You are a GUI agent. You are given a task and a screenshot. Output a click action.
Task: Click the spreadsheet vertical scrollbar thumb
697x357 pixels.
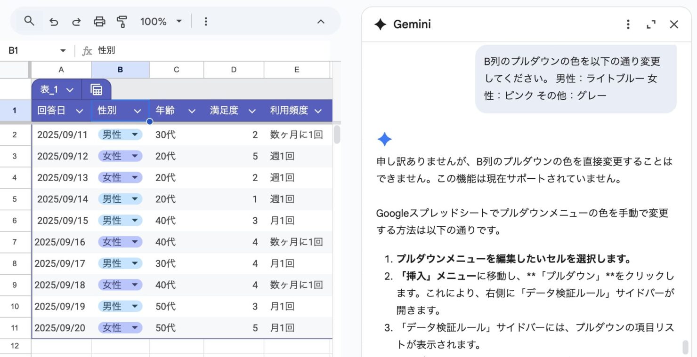point(337,134)
